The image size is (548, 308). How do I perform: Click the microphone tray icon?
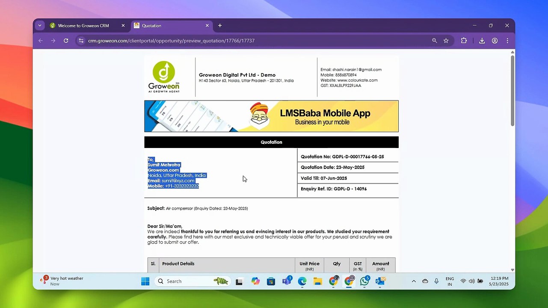(x=436, y=281)
